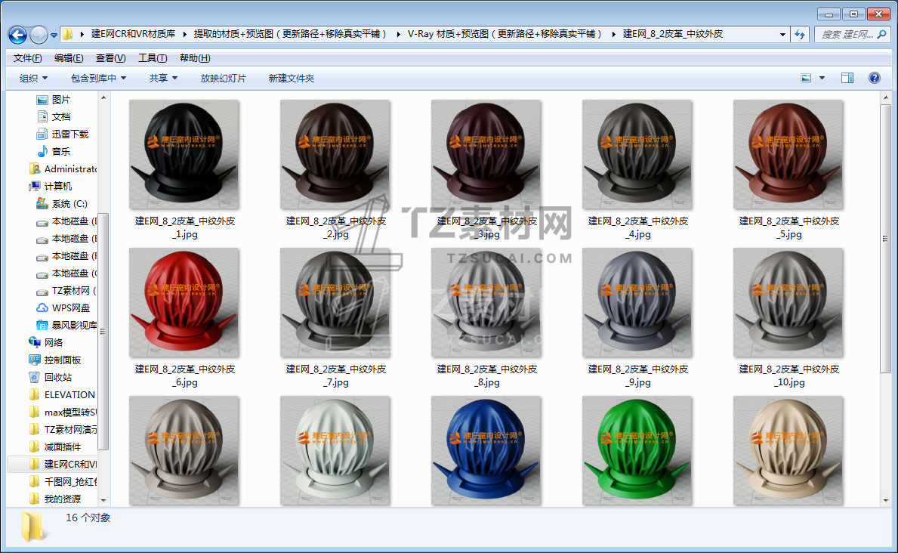Select 迅雷下载 in the navigation pane
This screenshot has height=553, width=898.
point(62,134)
